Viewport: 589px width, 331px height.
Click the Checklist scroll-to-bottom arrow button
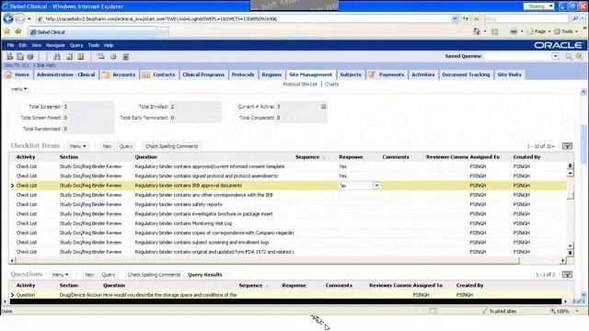point(570,253)
